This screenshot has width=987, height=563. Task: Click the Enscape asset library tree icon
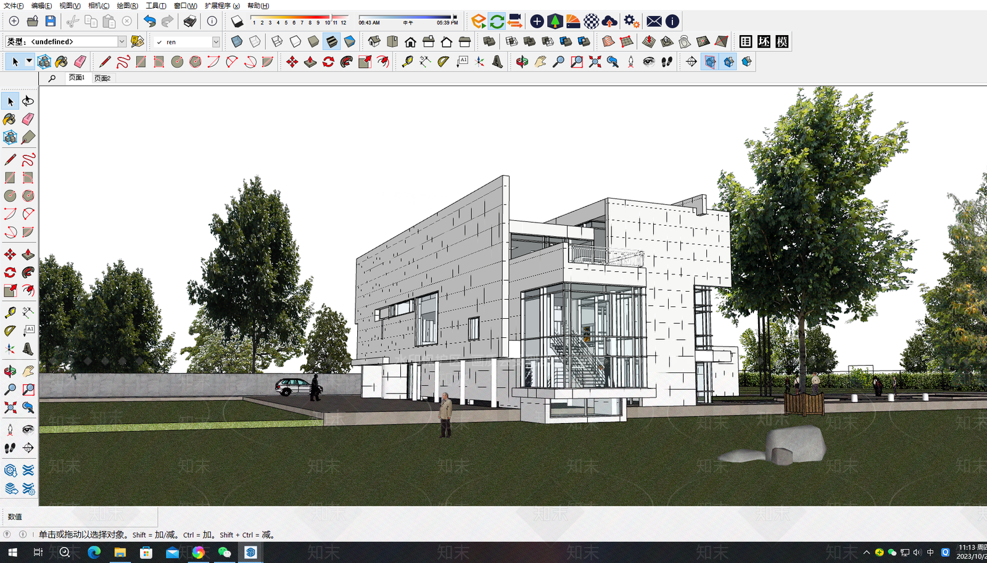coord(555,21)
